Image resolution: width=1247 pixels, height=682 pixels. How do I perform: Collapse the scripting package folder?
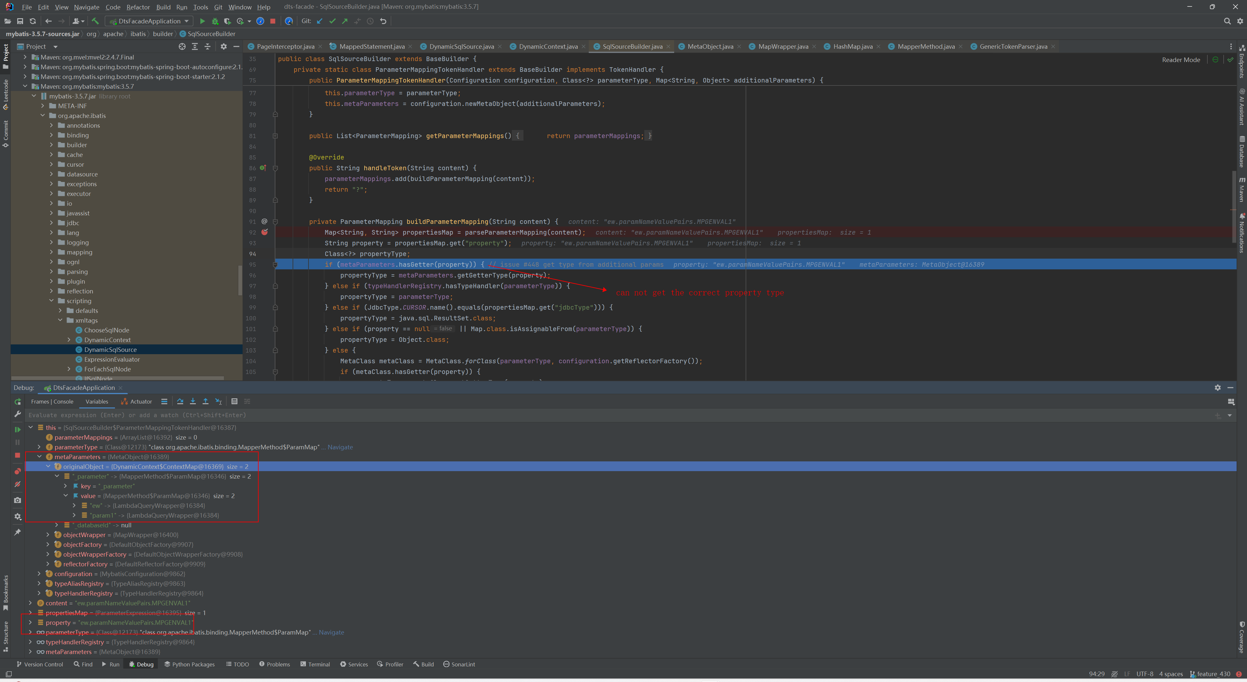point(51,301)
